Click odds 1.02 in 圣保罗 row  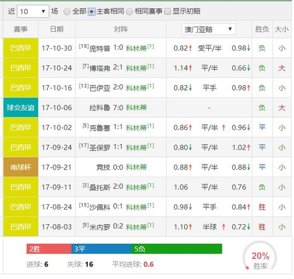(239, 148)
